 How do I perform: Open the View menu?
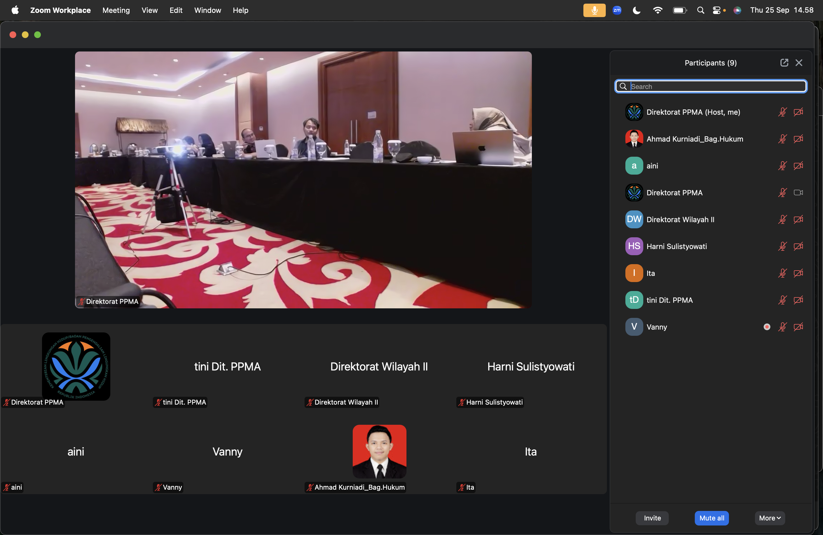[149, 10]
